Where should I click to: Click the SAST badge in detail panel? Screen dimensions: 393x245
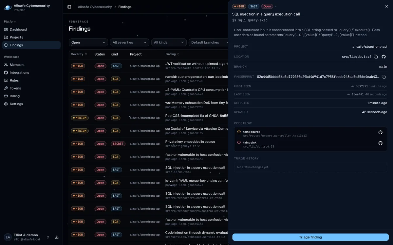(254, 6)
